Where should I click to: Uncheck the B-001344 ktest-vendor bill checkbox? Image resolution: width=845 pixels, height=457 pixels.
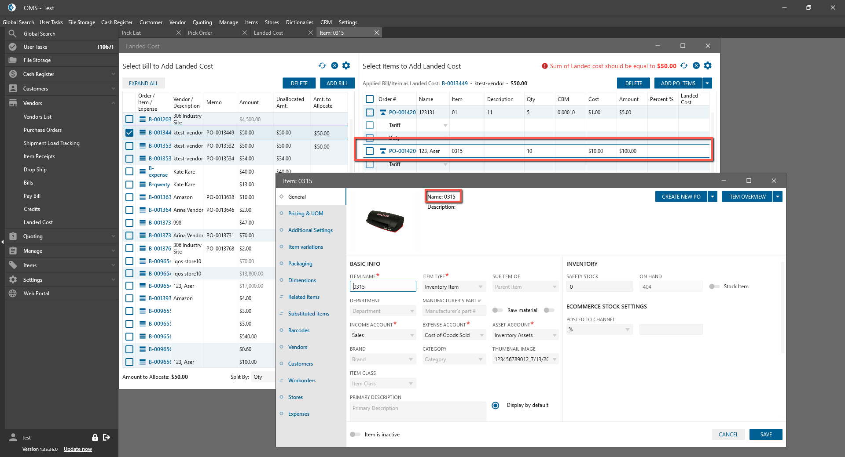129,133
